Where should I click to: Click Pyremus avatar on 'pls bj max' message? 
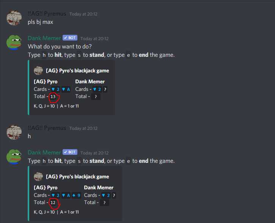pyautogui.click(x=14, y=18)
